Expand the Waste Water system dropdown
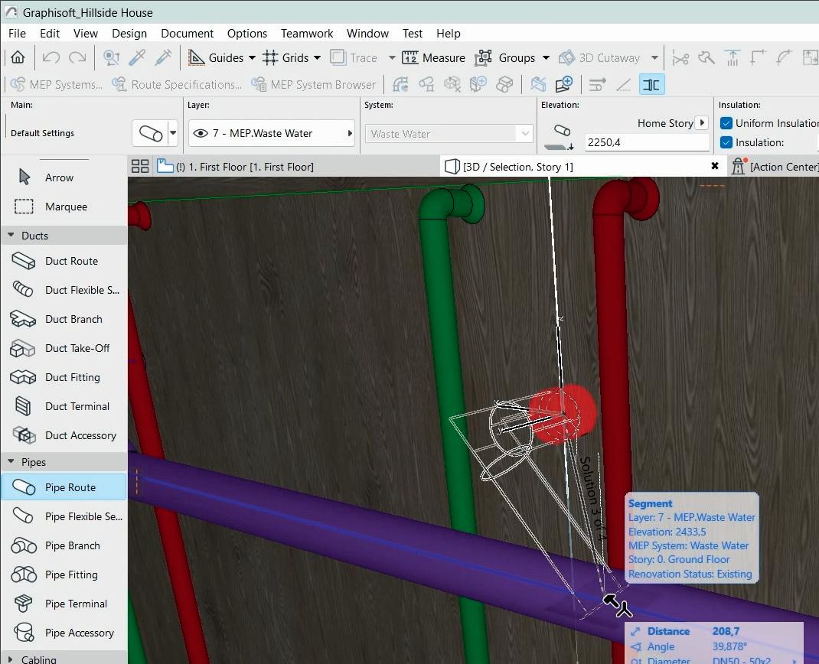Viewport: 819px width, 664px height. (x=524, y=134)
